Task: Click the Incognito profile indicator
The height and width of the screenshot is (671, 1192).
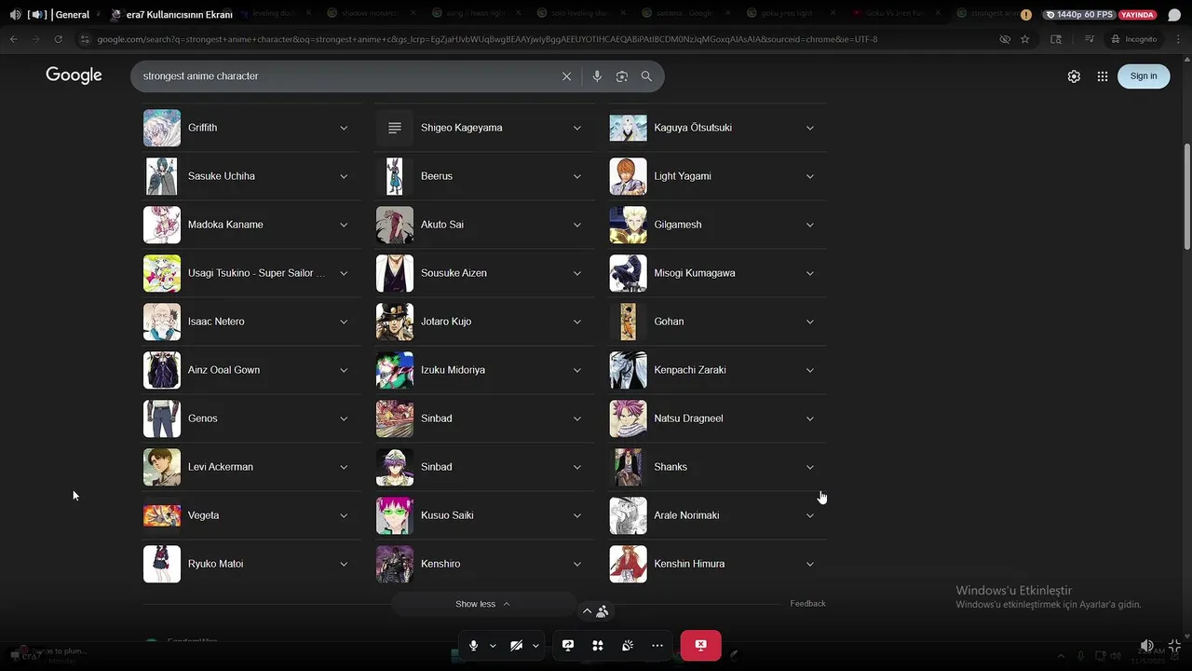Action: (1134, 39)
